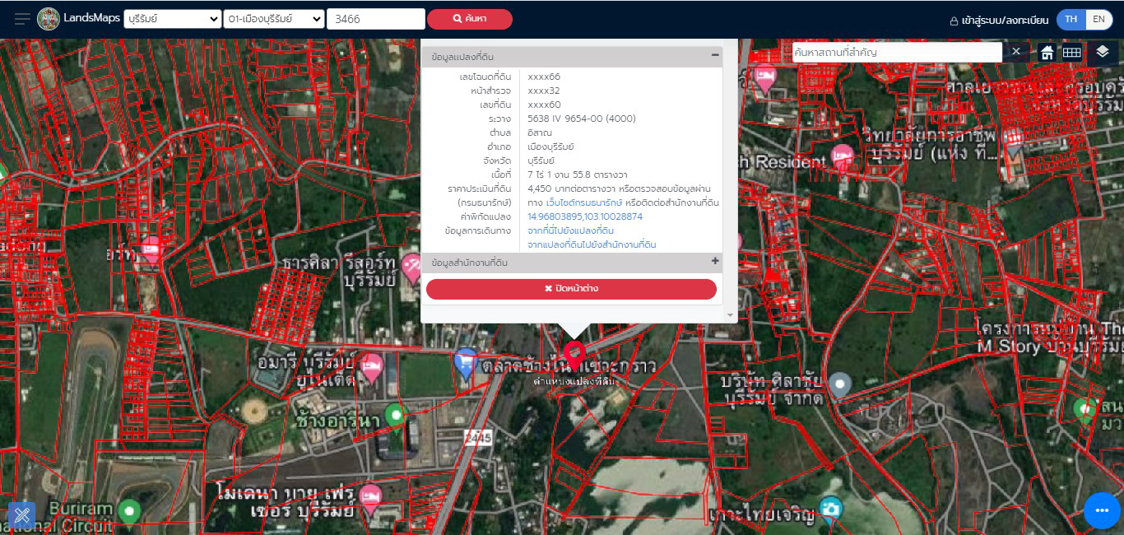This screenshot has width=1124, height=535.
Task: Click the home icon button
Action: tap(1047, 53)
